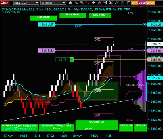The width and height of the screenshot is (163, 139).
Task: Click the green position quantity 1 marker
Action: point(72,60)
